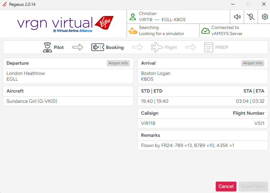Click the green cloud connected icon
The height and width of the screenshot is (193, 270).
(205, 31)
